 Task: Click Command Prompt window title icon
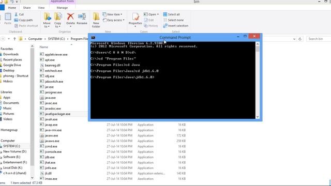click(x=93, y=38)
